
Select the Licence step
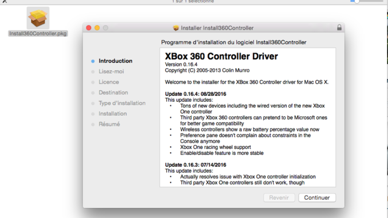click(x=109, y=82)
